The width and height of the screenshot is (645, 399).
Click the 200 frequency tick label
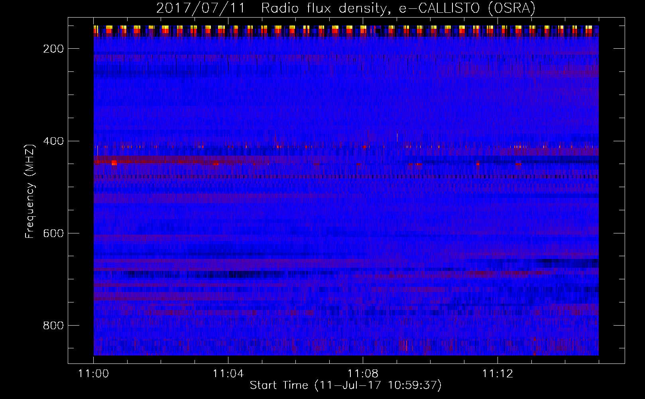(x=53, y=49)
